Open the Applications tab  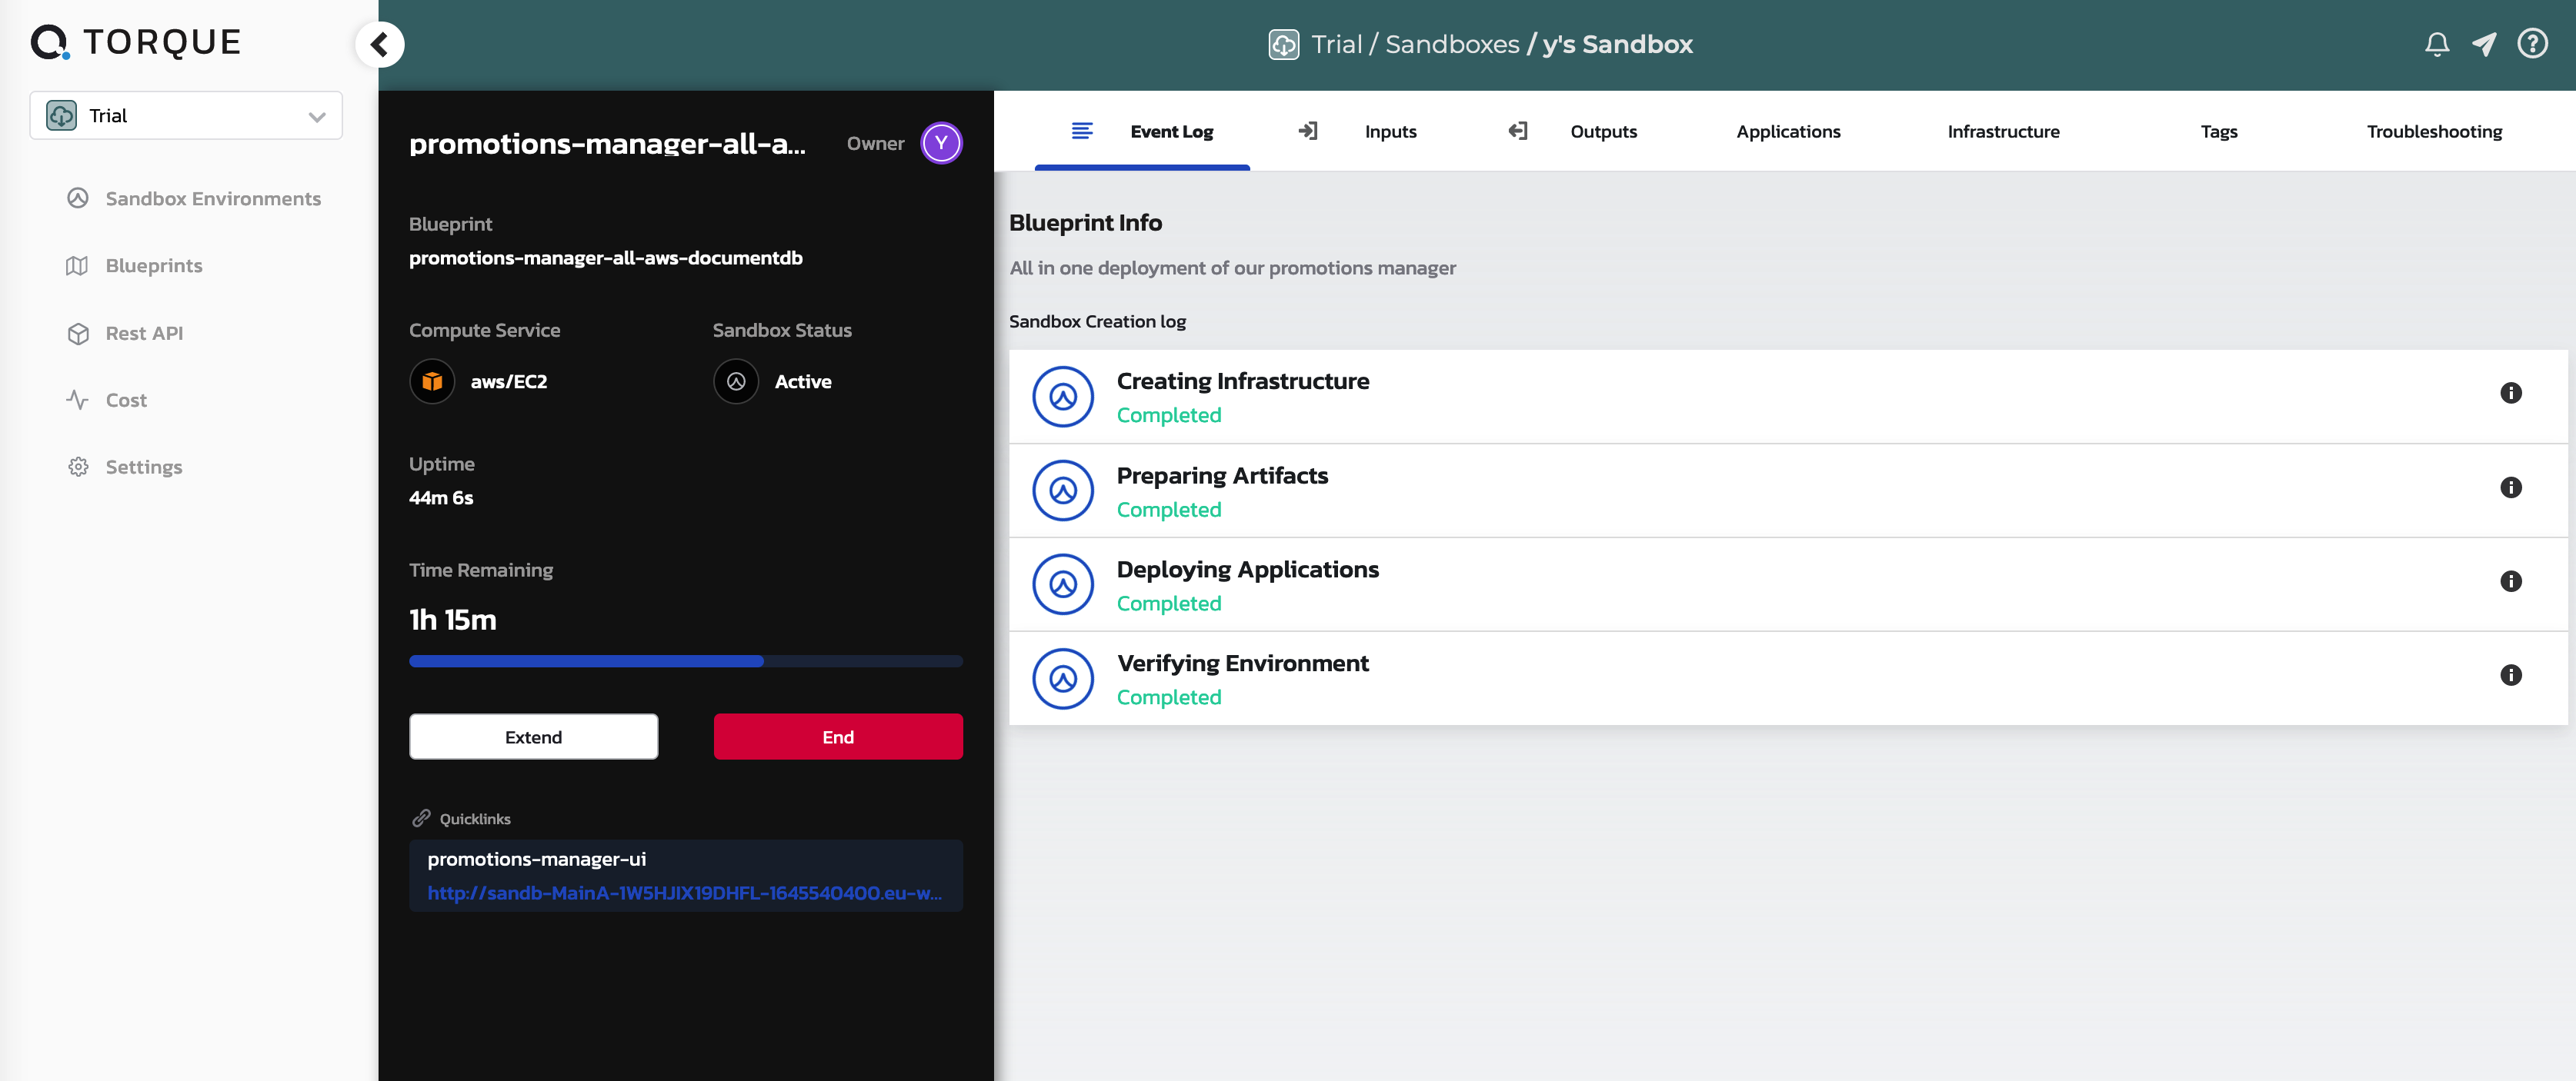click(1788, 131)
